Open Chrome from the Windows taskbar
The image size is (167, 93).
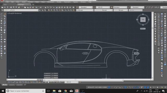tap(65, 91)
